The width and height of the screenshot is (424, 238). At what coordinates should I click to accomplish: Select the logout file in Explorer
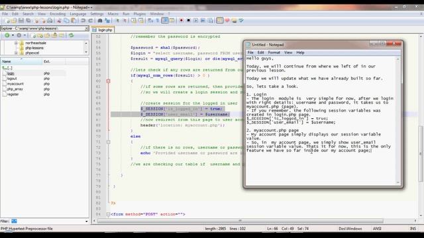pos(12,79)
